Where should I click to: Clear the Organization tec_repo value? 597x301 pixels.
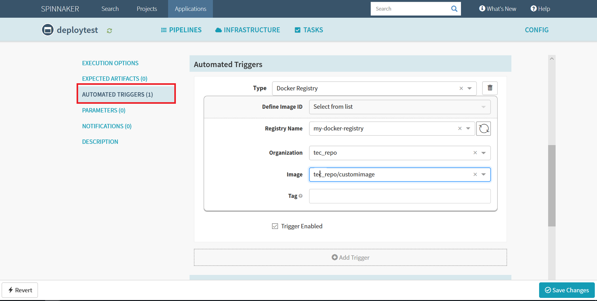475,153
